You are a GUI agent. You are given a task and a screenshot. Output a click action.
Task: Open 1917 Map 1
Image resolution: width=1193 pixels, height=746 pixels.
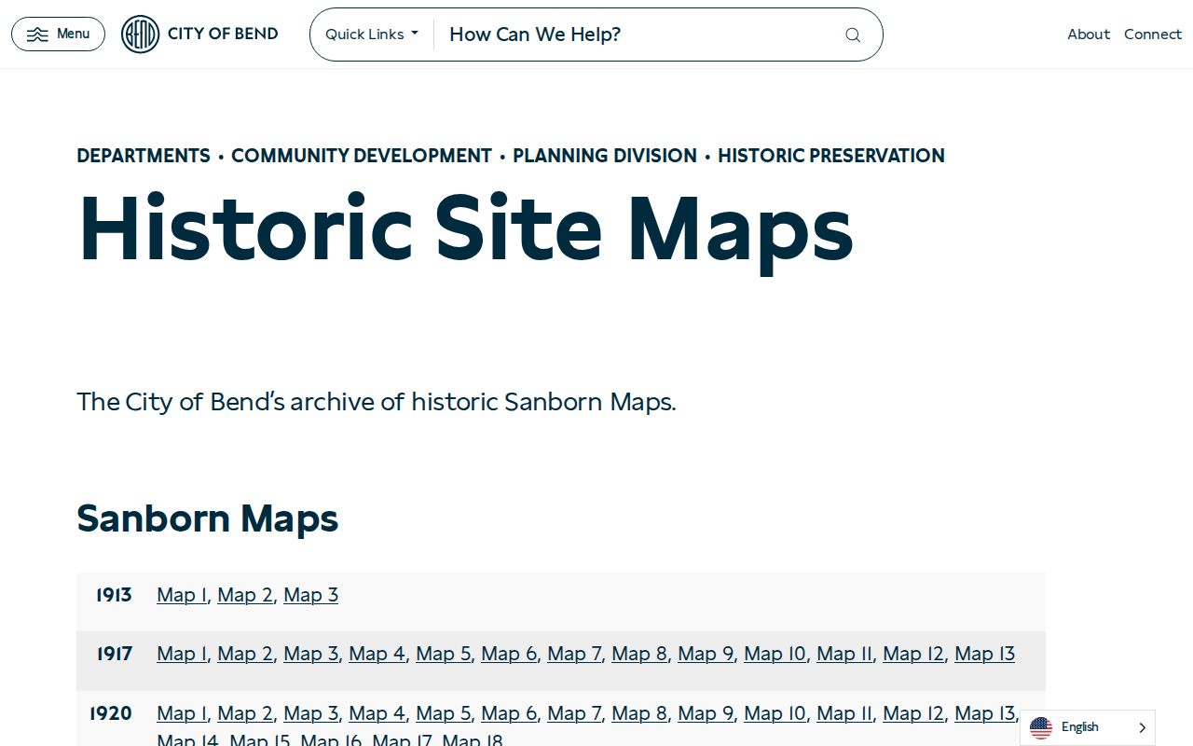(x=182, y=654)
